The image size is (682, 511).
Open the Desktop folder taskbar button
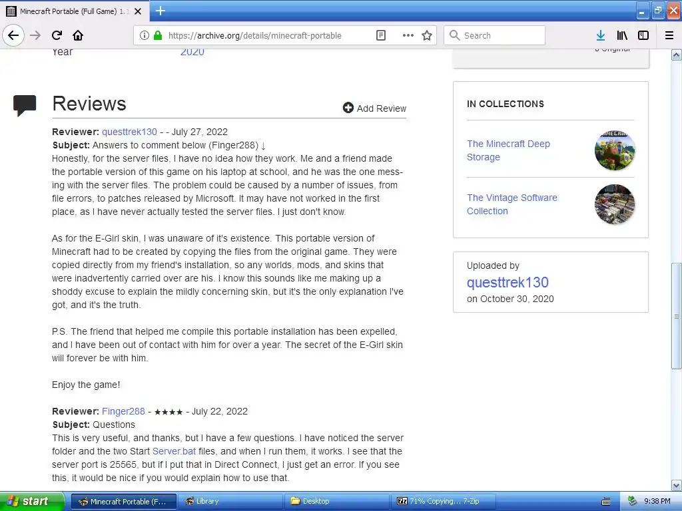pyautogui.click(x=337, y=501)
